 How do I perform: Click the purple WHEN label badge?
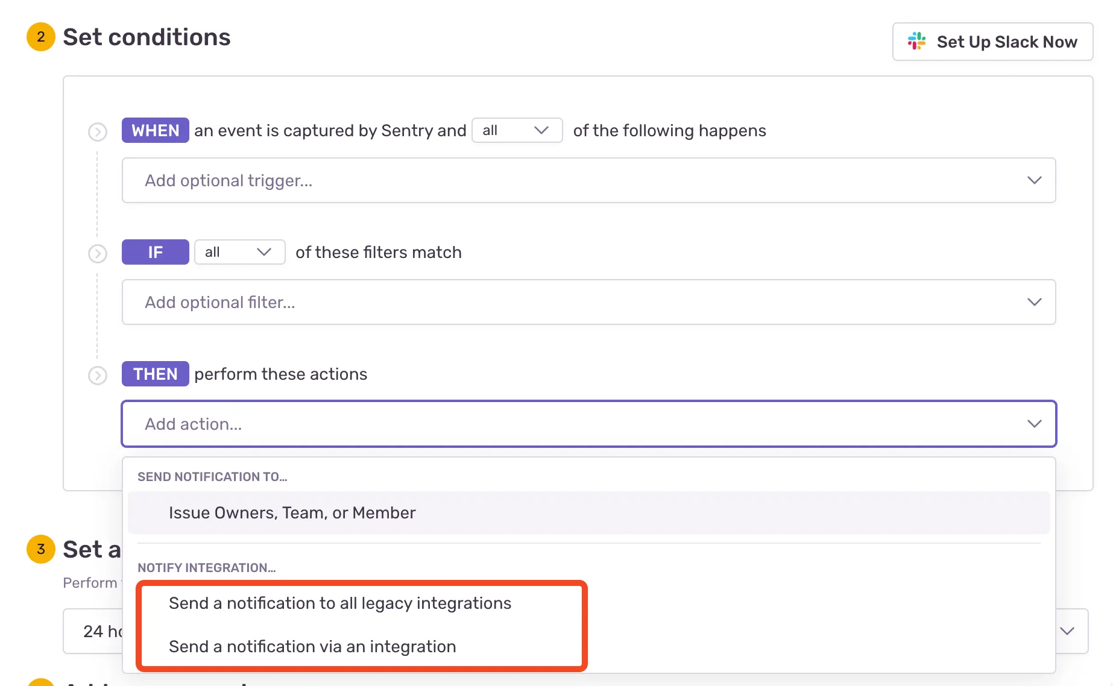point(156,130)
